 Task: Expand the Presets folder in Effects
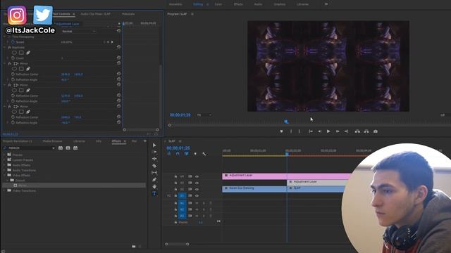coord(4,155)
